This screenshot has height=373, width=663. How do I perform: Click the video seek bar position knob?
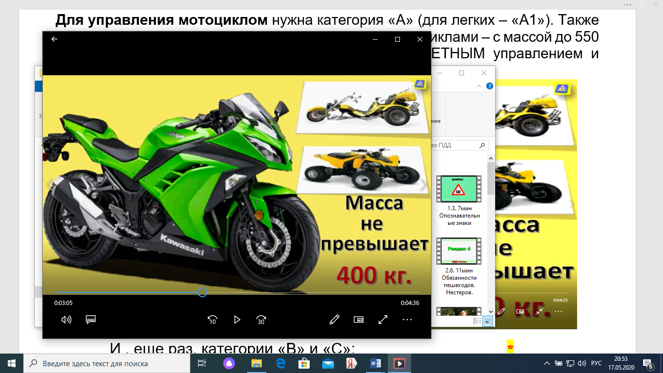[202, 292]
